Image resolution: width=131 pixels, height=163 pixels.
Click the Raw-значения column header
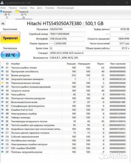pyautogui.click(x=118, y=64)
